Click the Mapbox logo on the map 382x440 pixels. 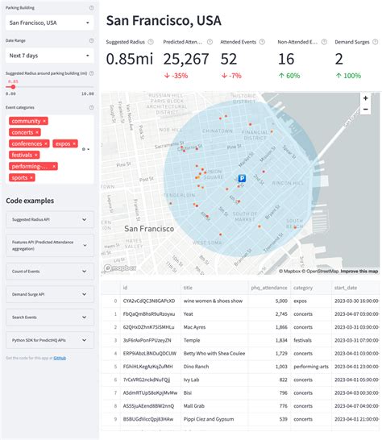point(120,268)
